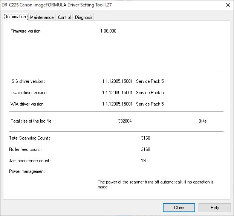This screenshot has height=216, width=234.
Task: Click the Firmware version label
Action: coord(26,31)
